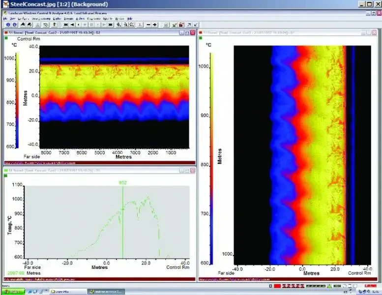Screen dimensions: 382x295
Task: Click the blue info icon in toolbar
Action: tap(8, 24)
